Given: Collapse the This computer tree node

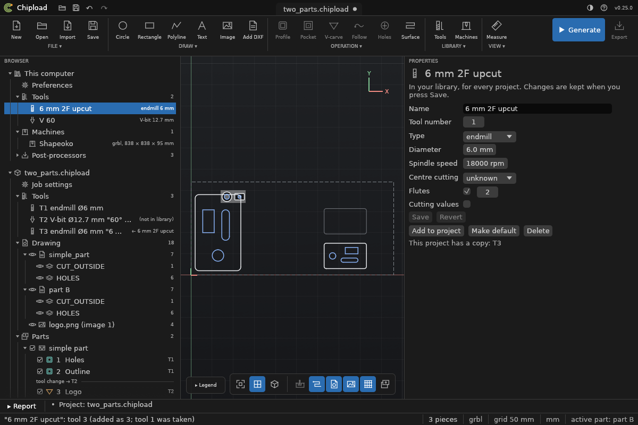Looking at the screenshot, I should [x=10, y=73].
